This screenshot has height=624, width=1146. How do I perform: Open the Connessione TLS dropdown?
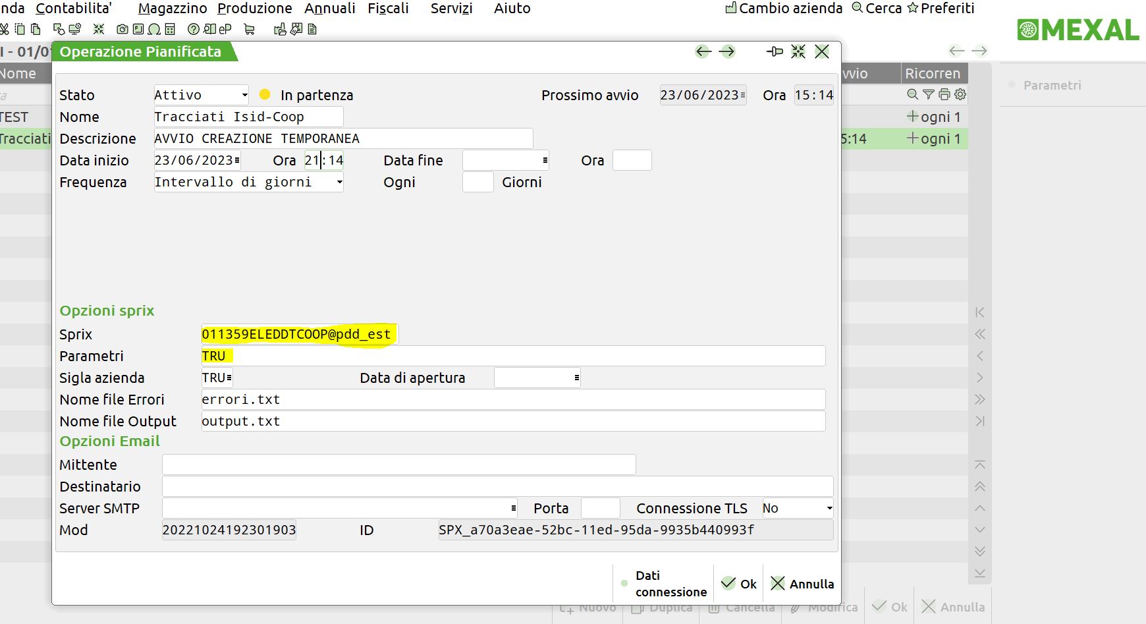point(829,508)
